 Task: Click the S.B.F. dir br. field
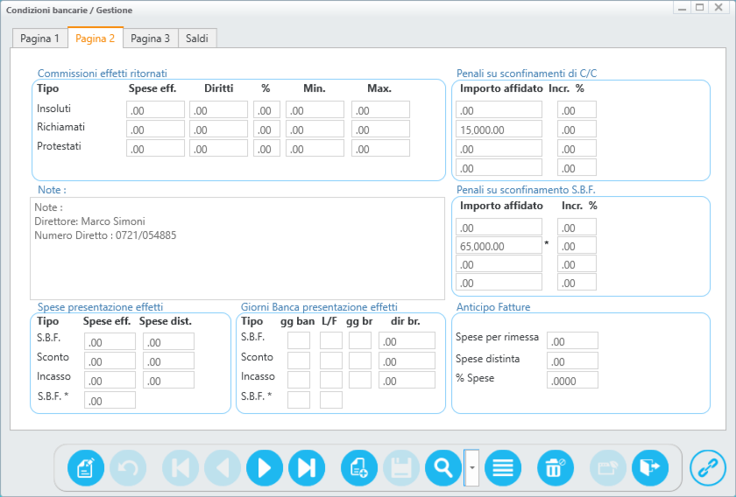click(407, 341)
